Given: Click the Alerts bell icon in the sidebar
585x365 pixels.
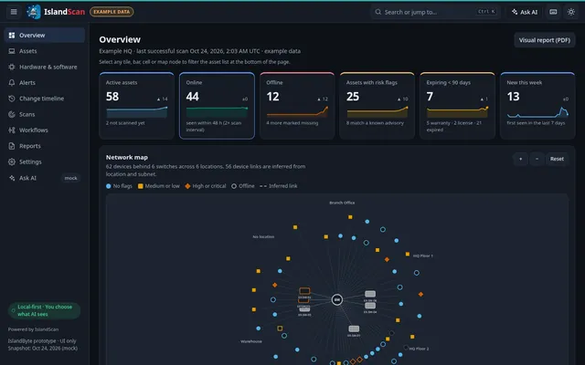Looking at the screenshot, I should coord(12,83).
